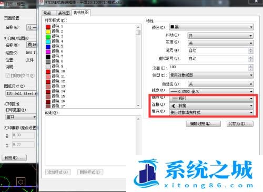Open the 端点 style dropdown

point(211,99)
